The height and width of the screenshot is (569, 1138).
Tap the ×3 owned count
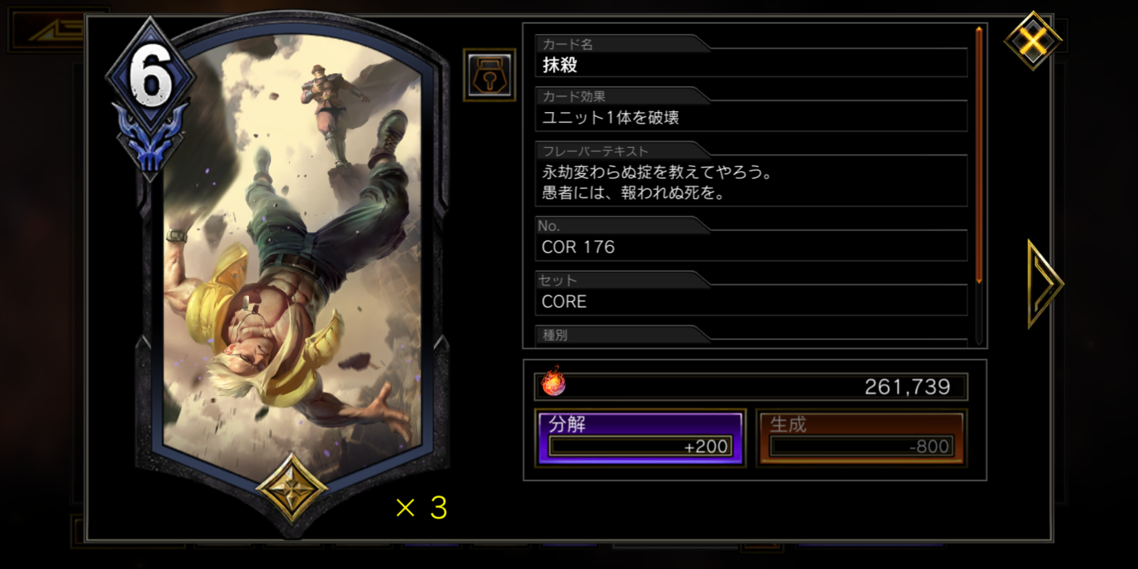point(421,507)
